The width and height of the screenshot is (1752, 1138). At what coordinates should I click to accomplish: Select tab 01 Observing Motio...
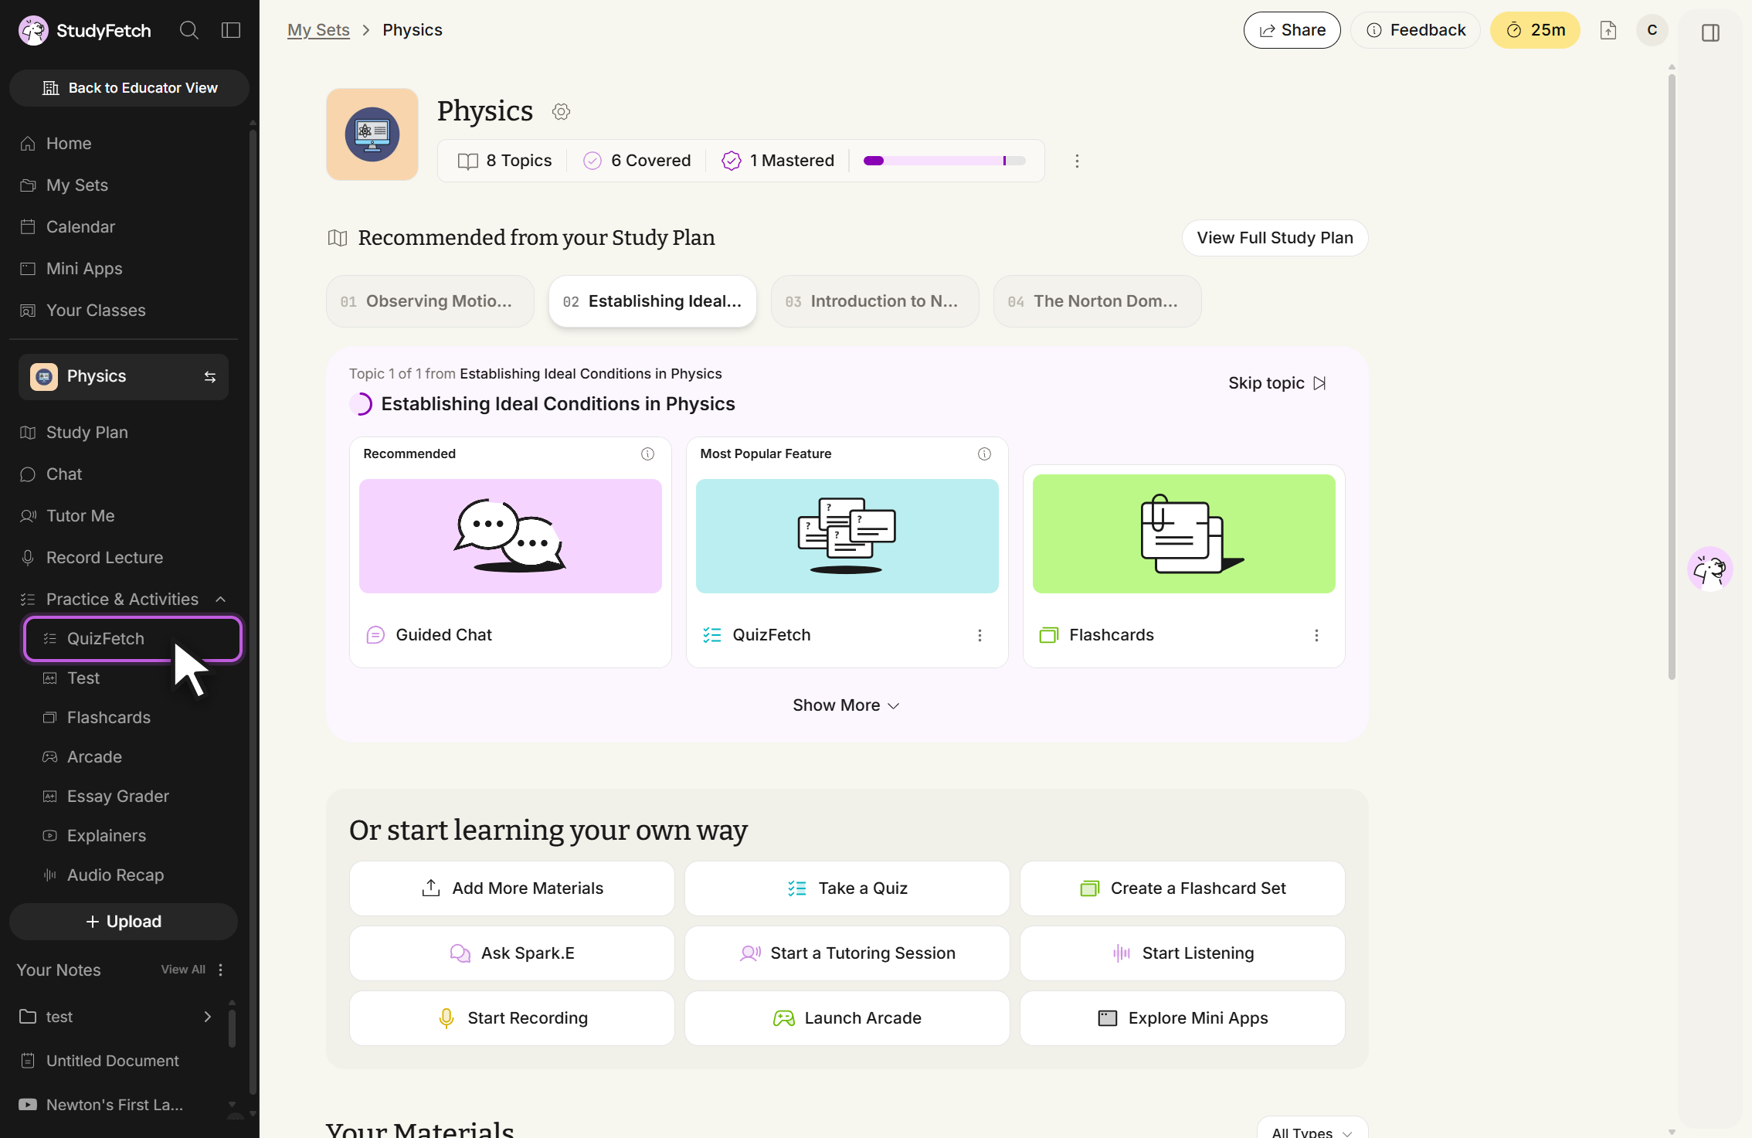pos(430,301)
